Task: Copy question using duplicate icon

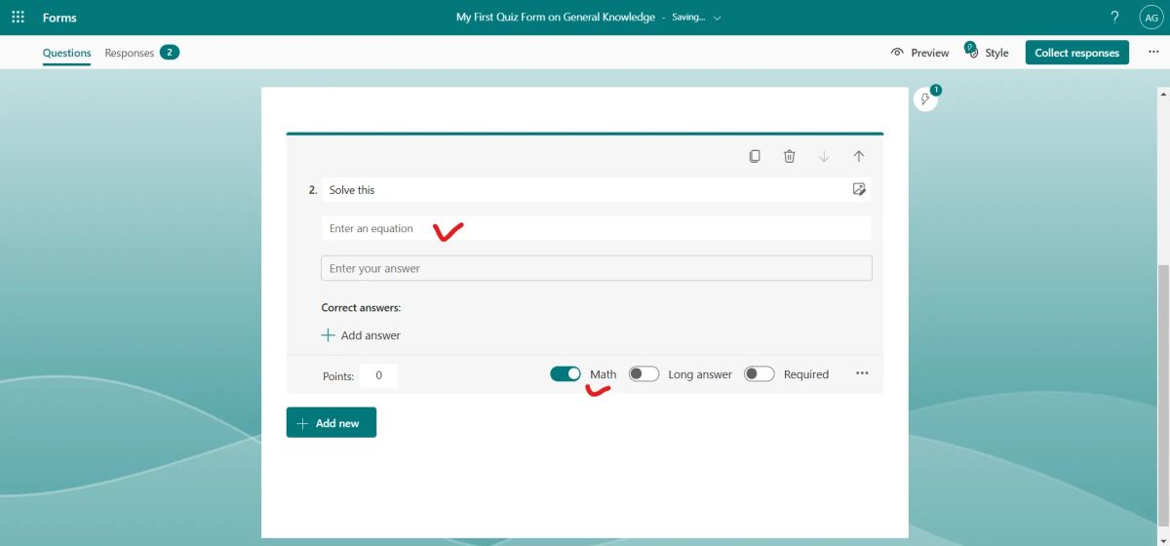Action: [x=755, y=156]
